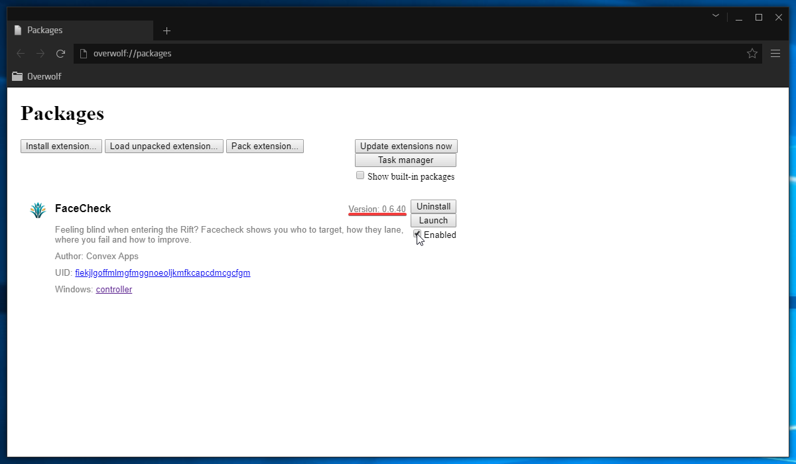The width and height of the screenshot is (796, 464).
Task: Click Update extensions now
Action: tap(406, 146)
